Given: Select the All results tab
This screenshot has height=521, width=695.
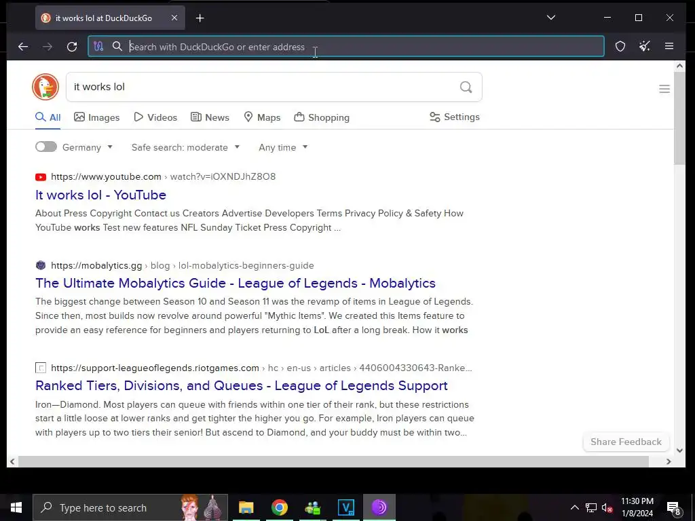Looking at the screenshot, I should [x=48, y=117].
